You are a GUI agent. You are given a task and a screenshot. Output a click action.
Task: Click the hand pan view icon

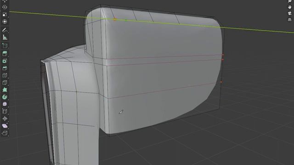(x=289, y=7)
